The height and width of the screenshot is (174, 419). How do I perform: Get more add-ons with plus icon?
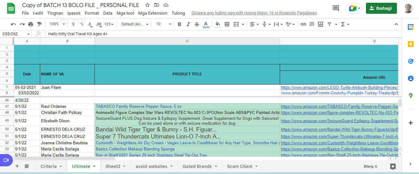pyautogui.click(x=411, y=123)
